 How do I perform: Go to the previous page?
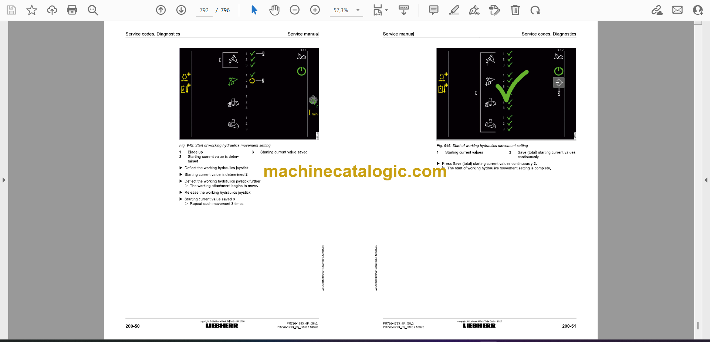[161, 10]
